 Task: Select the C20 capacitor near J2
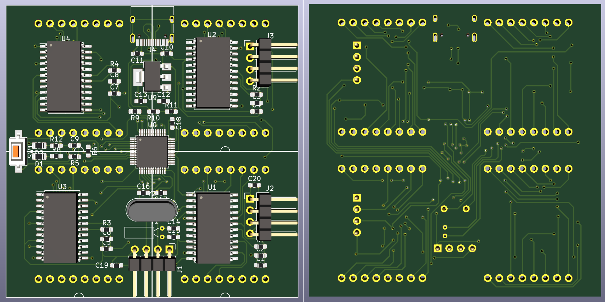[x=254, y=185]
